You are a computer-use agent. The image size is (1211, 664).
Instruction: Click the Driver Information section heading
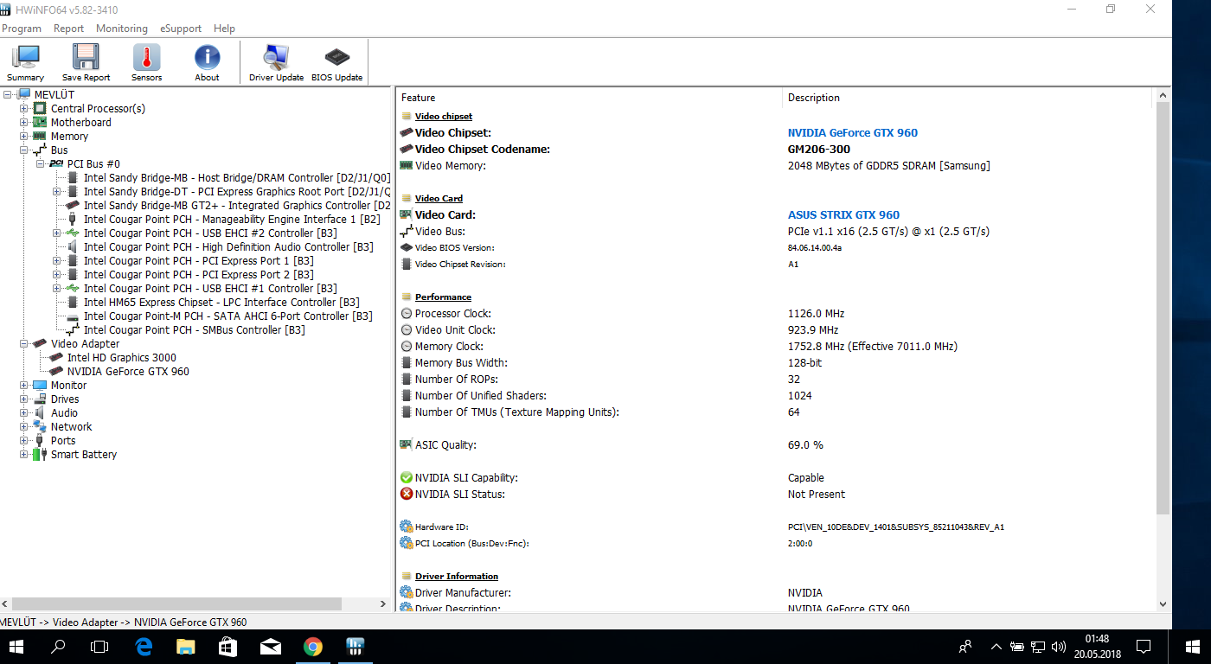point(457,576)
